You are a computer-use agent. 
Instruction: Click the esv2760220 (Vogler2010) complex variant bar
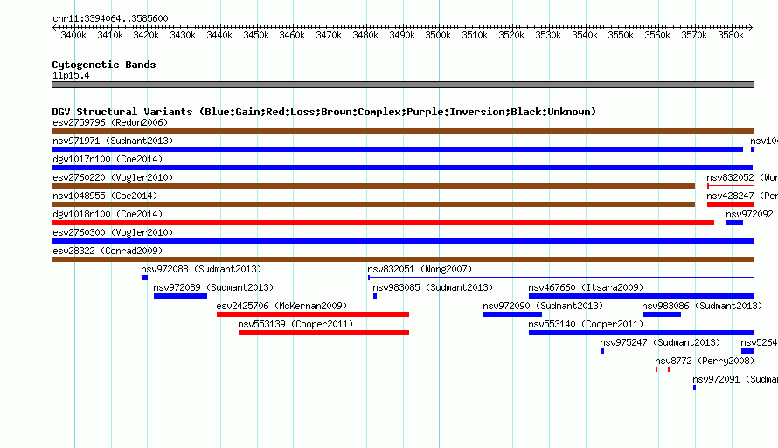tap(373, 186)
